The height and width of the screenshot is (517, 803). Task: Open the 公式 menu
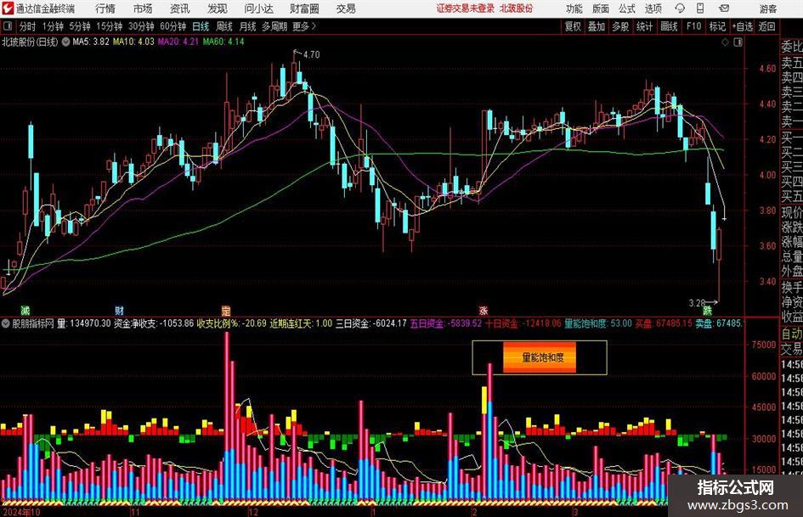pyautogui.click(x=626, y=8)
